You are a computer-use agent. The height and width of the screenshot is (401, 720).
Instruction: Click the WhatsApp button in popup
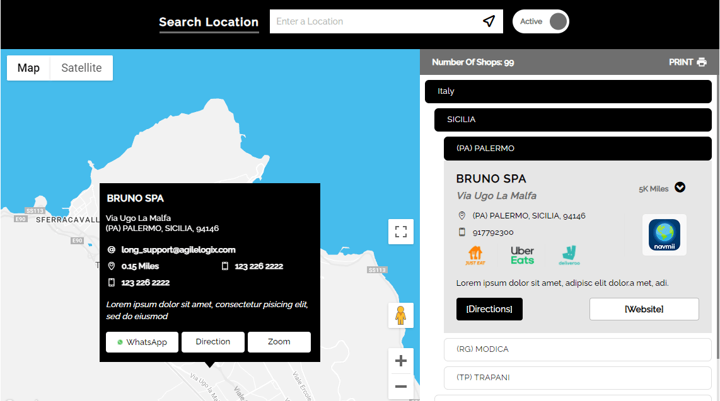(x=142, y=342)
